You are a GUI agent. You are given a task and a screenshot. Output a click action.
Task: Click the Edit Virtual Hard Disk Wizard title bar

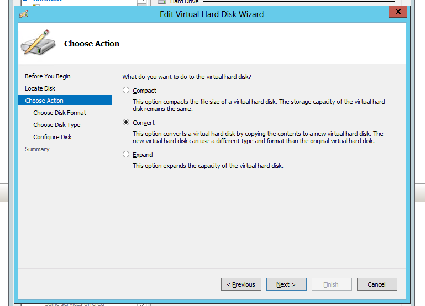212,14
